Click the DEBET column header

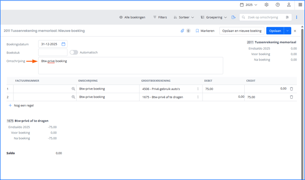208,81
